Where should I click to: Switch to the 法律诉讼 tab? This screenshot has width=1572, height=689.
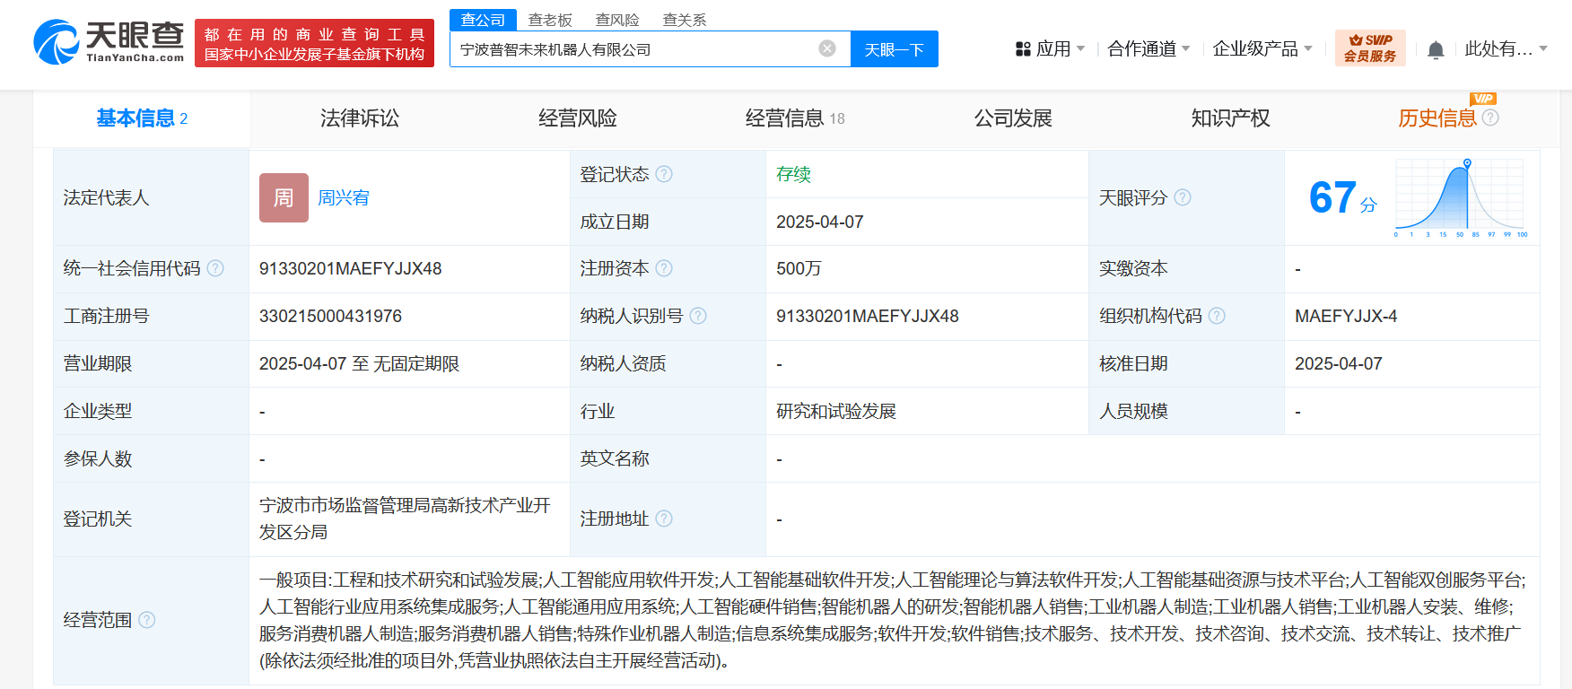[359, 118]
